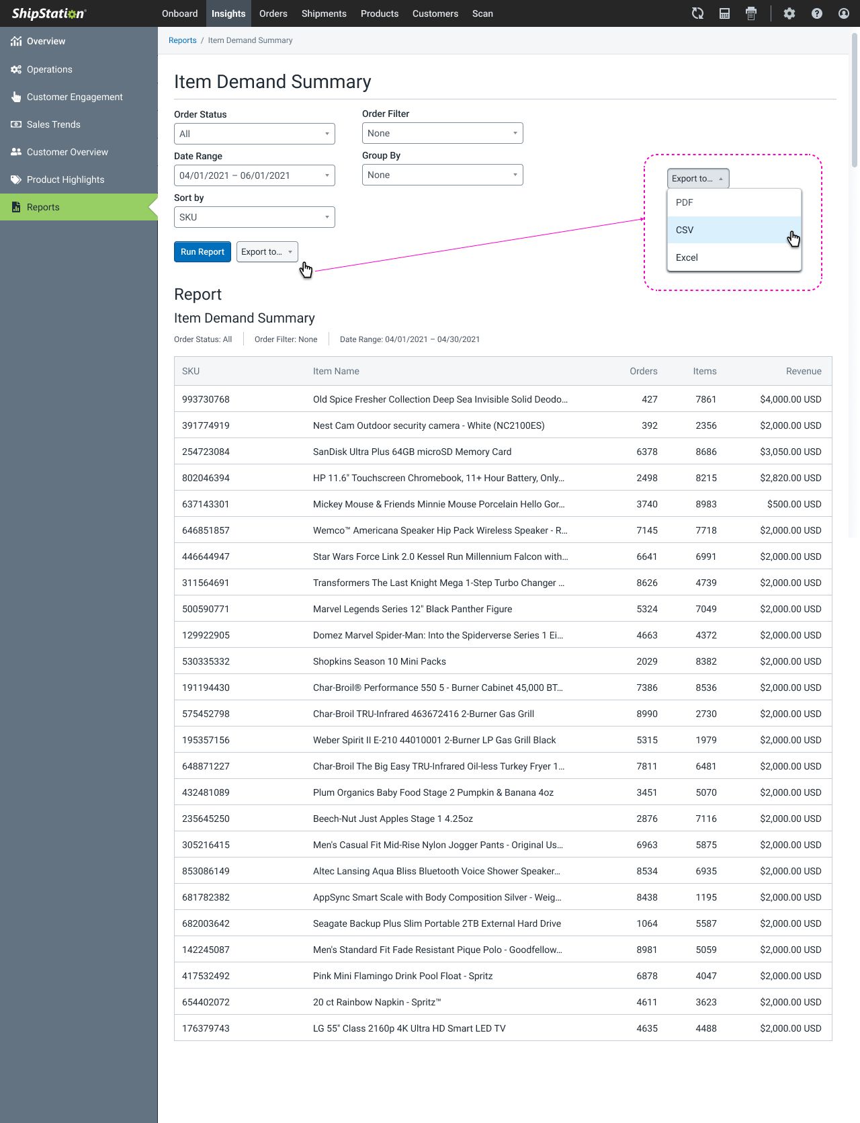Click the ShipStation logo

pos(49,13)
